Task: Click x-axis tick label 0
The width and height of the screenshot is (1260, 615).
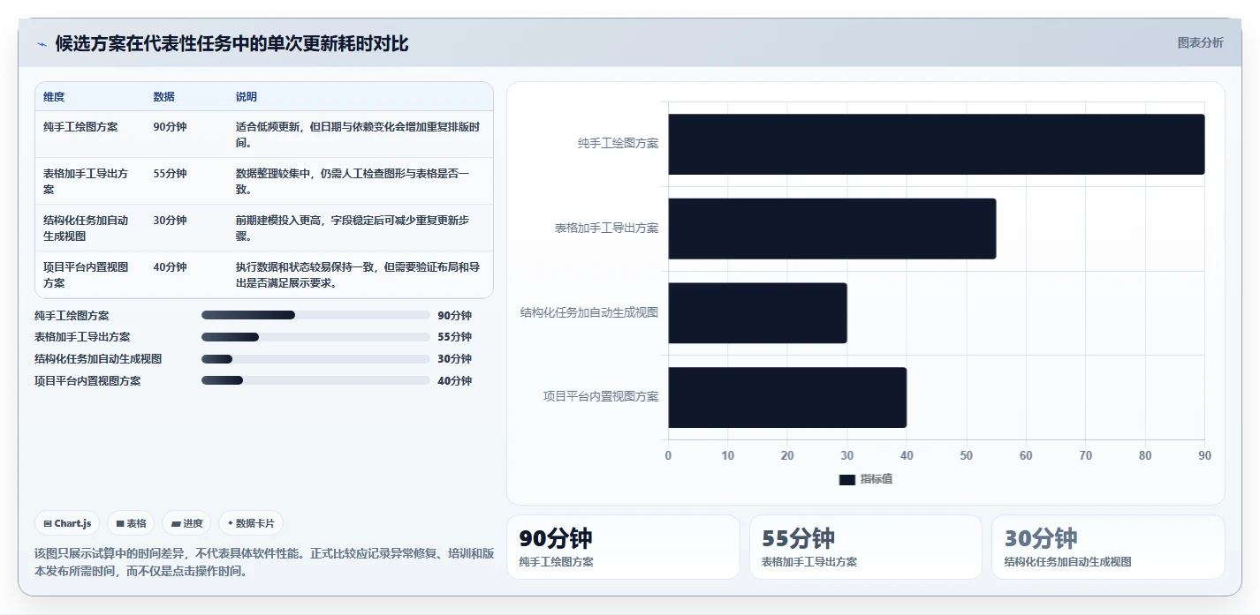Action: [x=668, y=455]
